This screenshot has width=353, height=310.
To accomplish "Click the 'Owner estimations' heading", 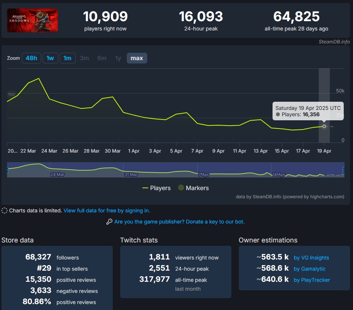I will [268, 240].
